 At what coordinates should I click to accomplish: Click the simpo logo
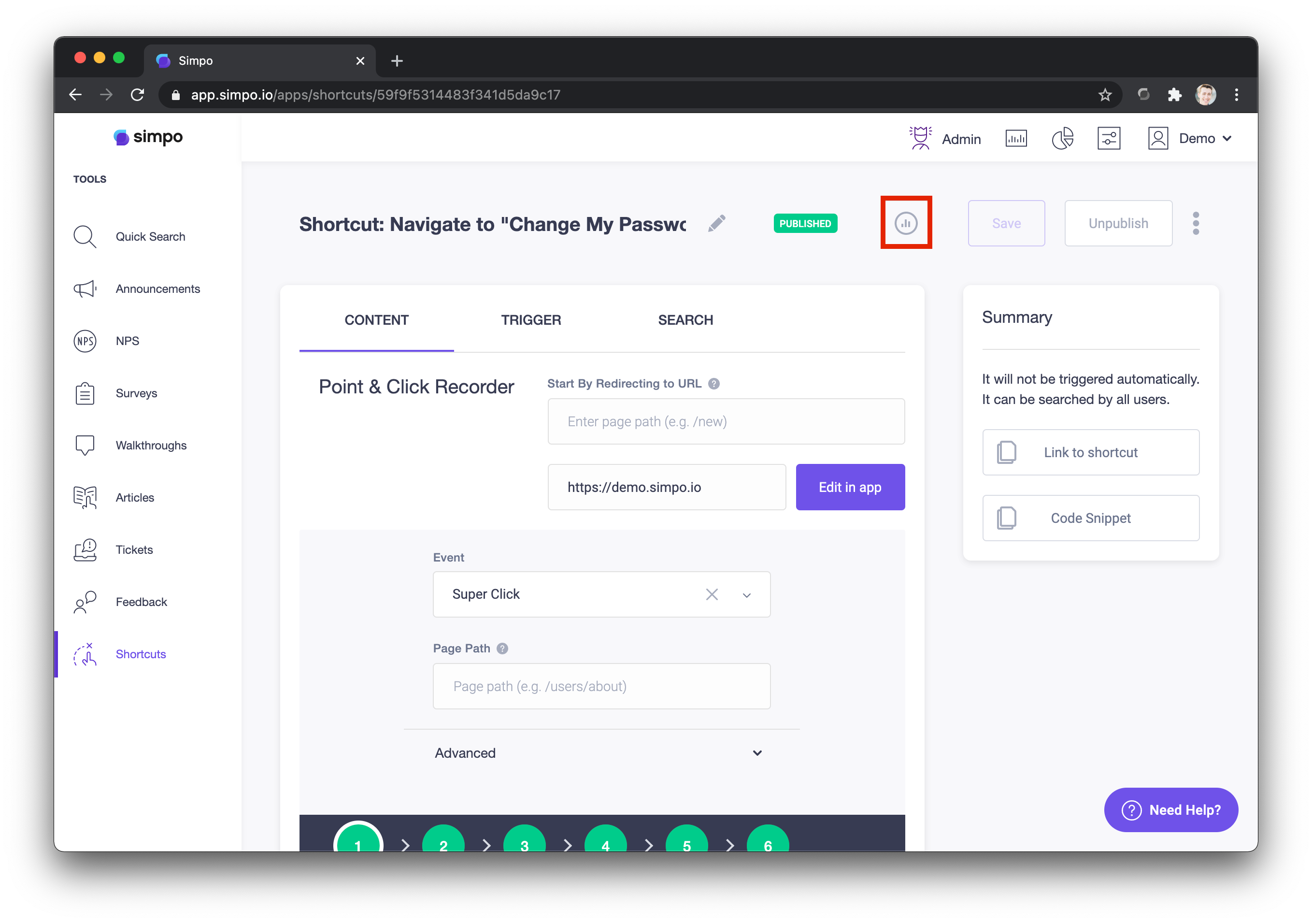coord(147,137)
